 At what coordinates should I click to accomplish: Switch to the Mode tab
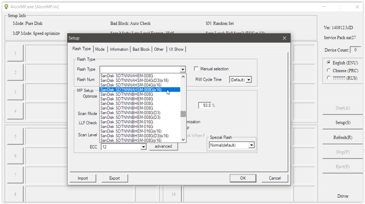point(100,49)
